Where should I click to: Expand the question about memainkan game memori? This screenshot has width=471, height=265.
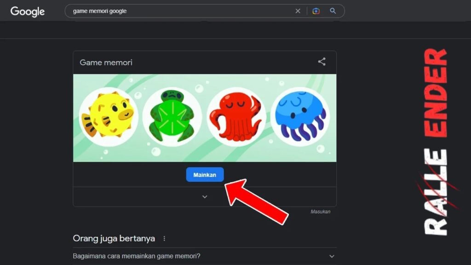tap(332, 256)
